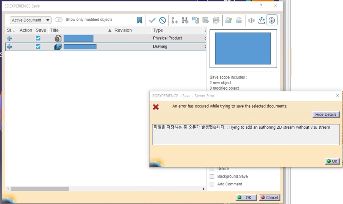Uncheck Save box for Drawing row

tap(38, 46)
